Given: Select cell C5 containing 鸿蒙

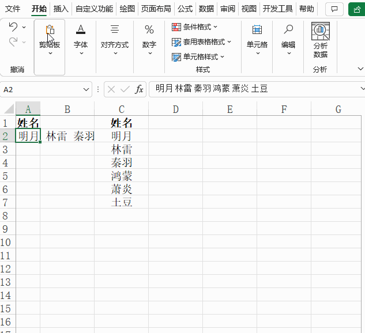Looking at the screenshot, I should [x=122, y=176].
